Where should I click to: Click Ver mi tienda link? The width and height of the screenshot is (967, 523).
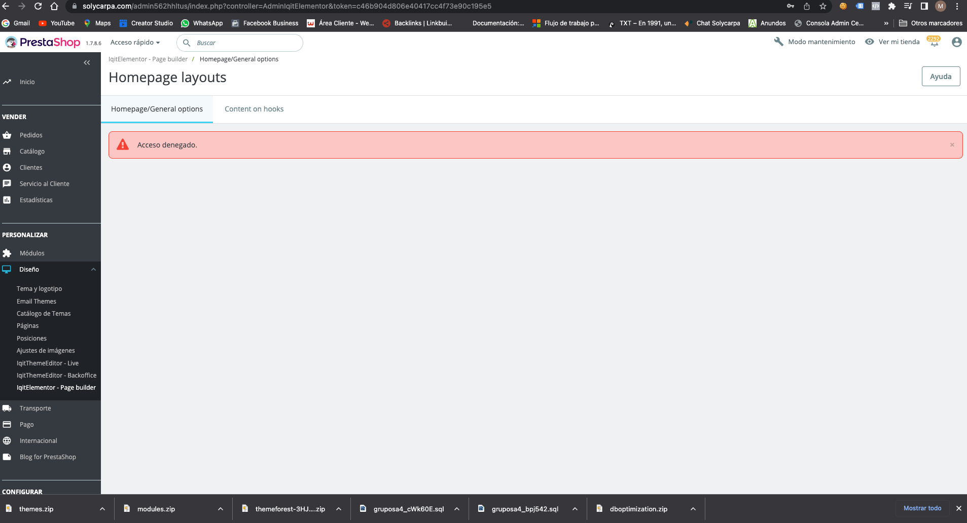click(x=899, y=42)
